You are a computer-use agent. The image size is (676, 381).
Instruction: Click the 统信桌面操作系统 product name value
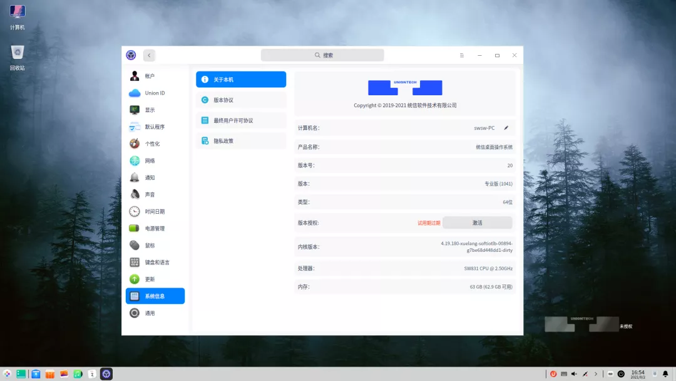(494, 147)
